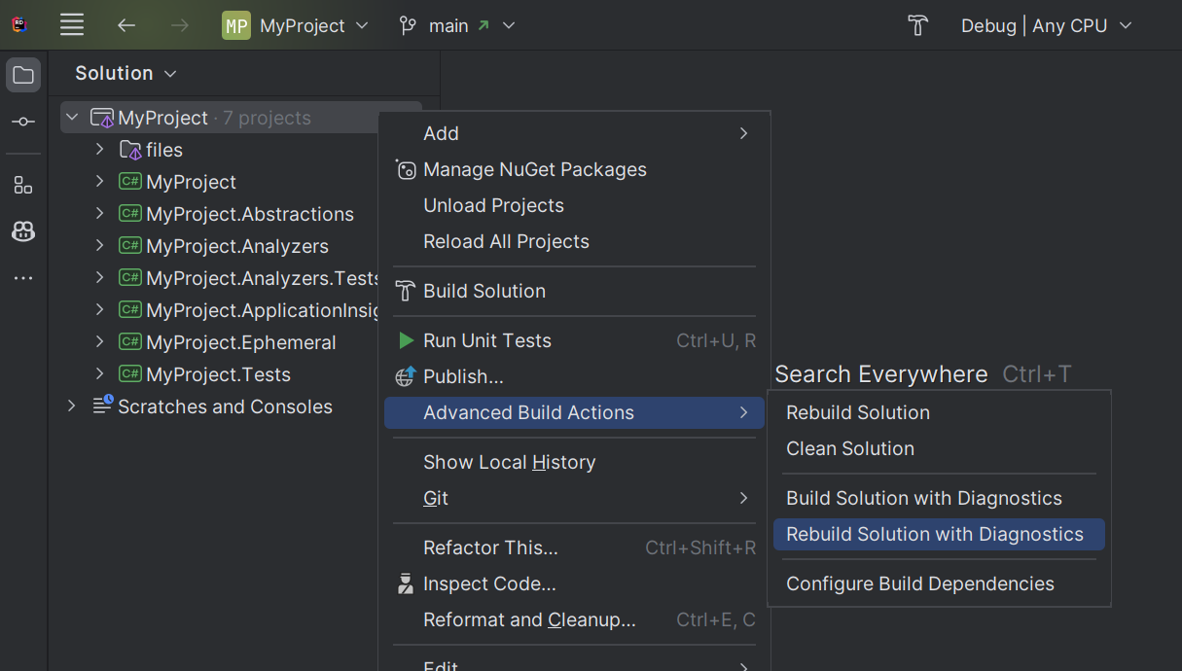Click the Inspect Code inspector icon
This screenshot has height=671, width=1182.
406,584
